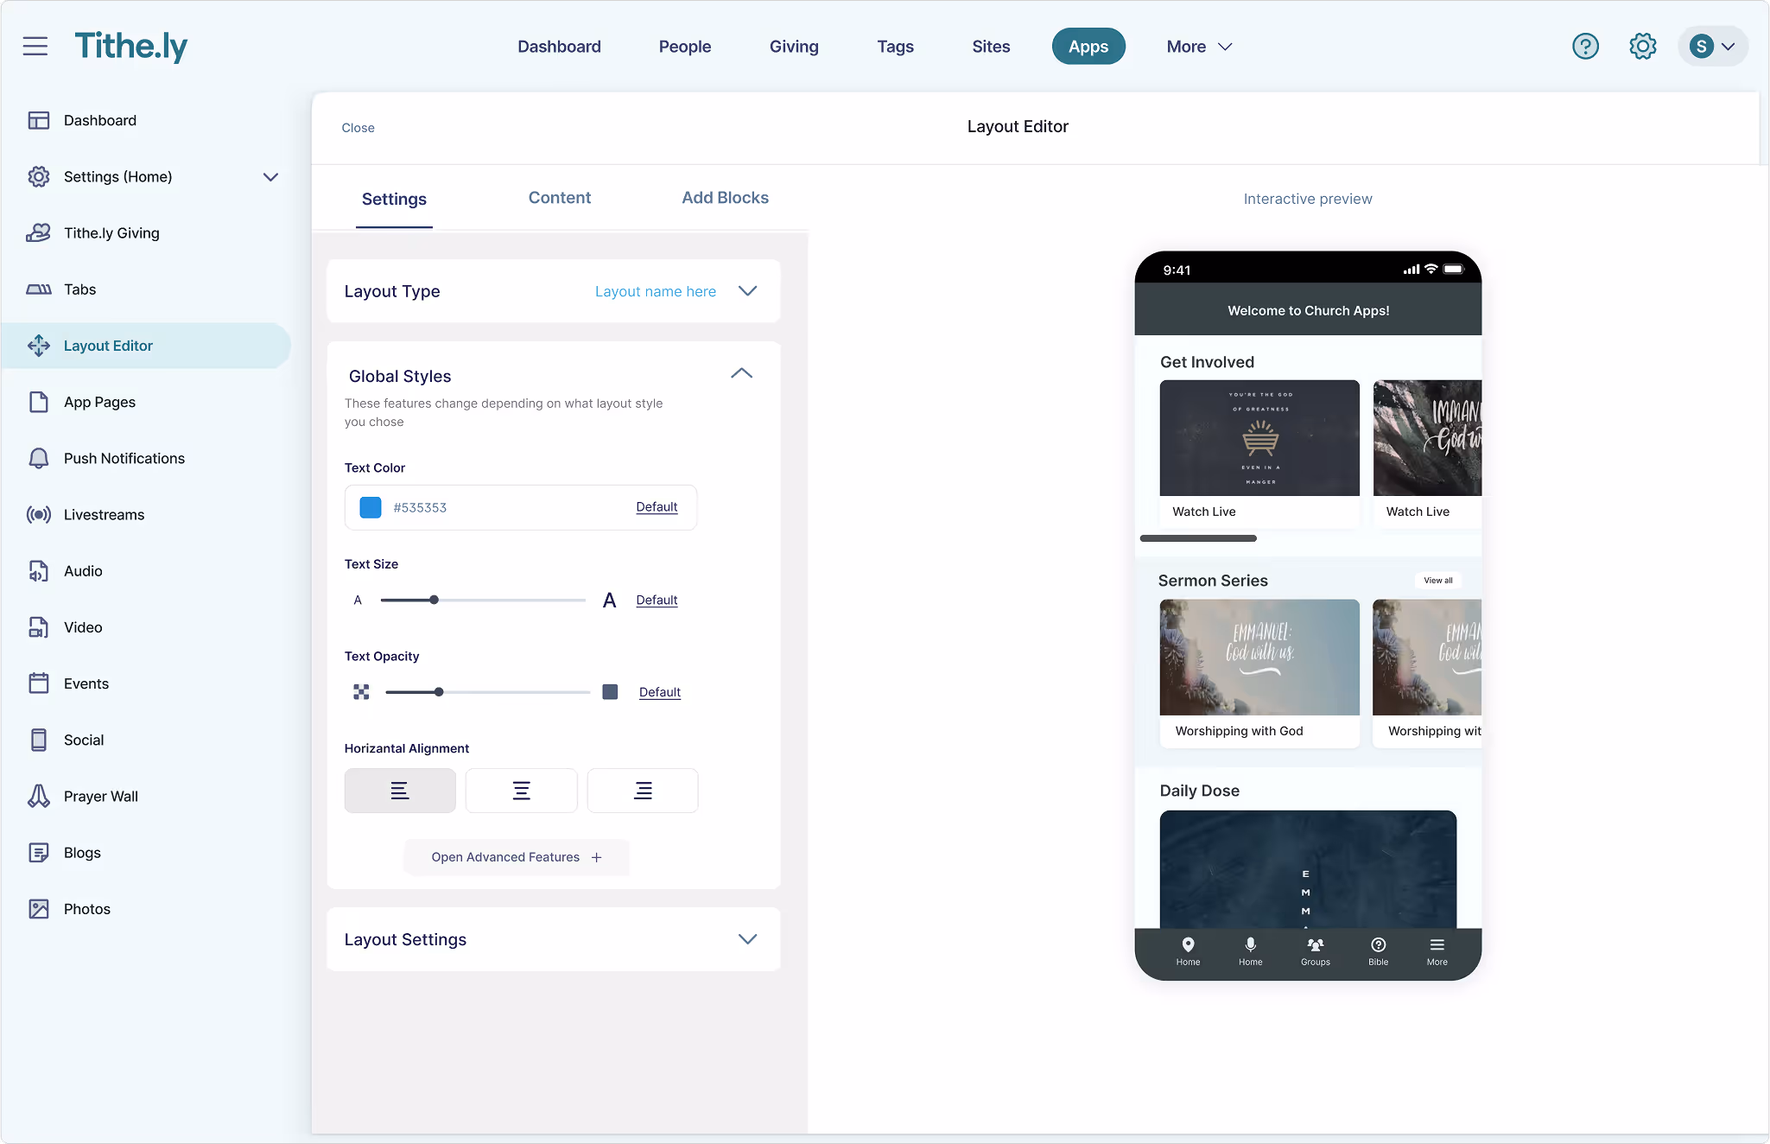Click Open Advanced Features

point(516,856)
